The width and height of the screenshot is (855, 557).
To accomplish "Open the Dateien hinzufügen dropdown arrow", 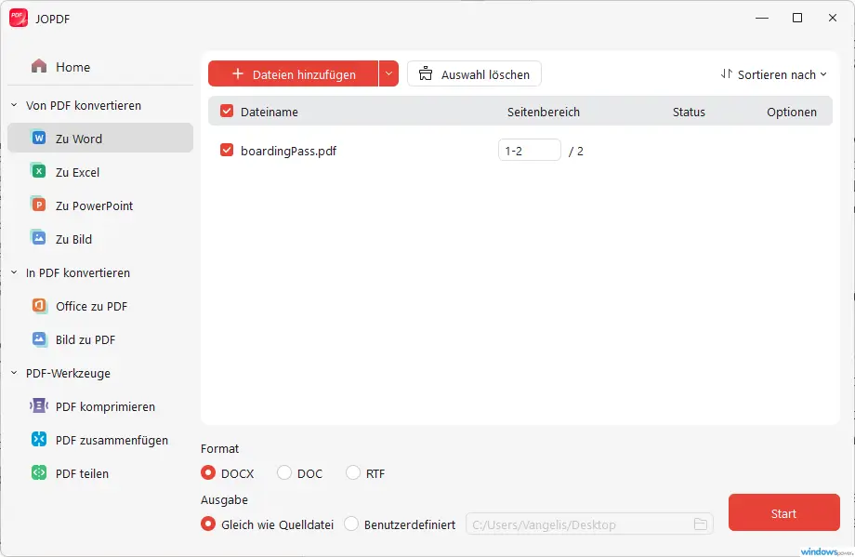I will pyautogui.click(x=389, y=73).
